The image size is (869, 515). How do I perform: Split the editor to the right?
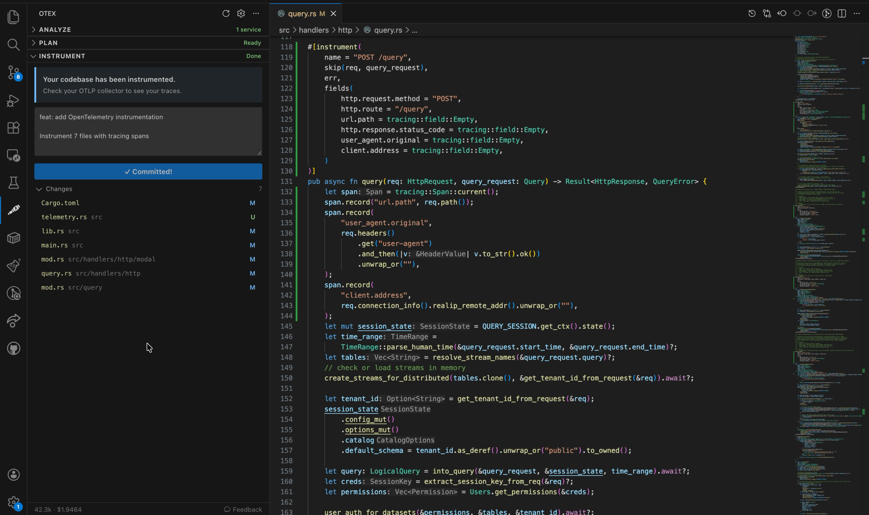pos(842,14)
